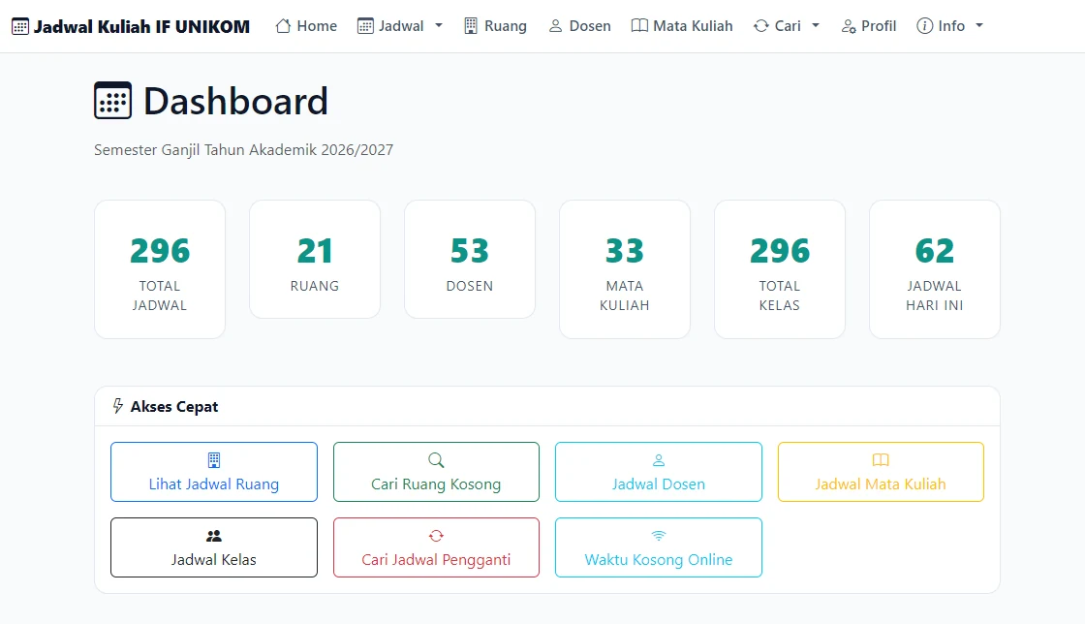Click the building icon in the Ruang nav item
This screenshot has width=1085, height=624.
[471, 26]
